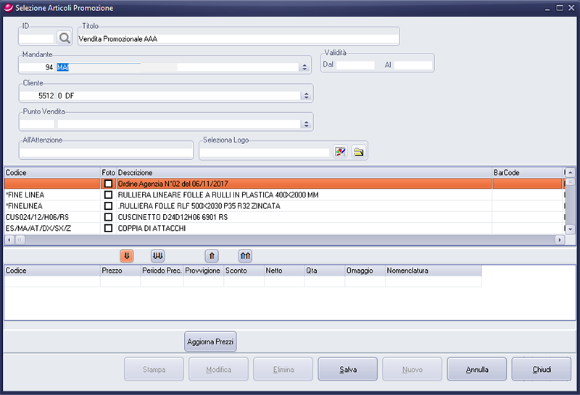
Task: Click the logo image picker icon
Action: click(x=341, y=151)
